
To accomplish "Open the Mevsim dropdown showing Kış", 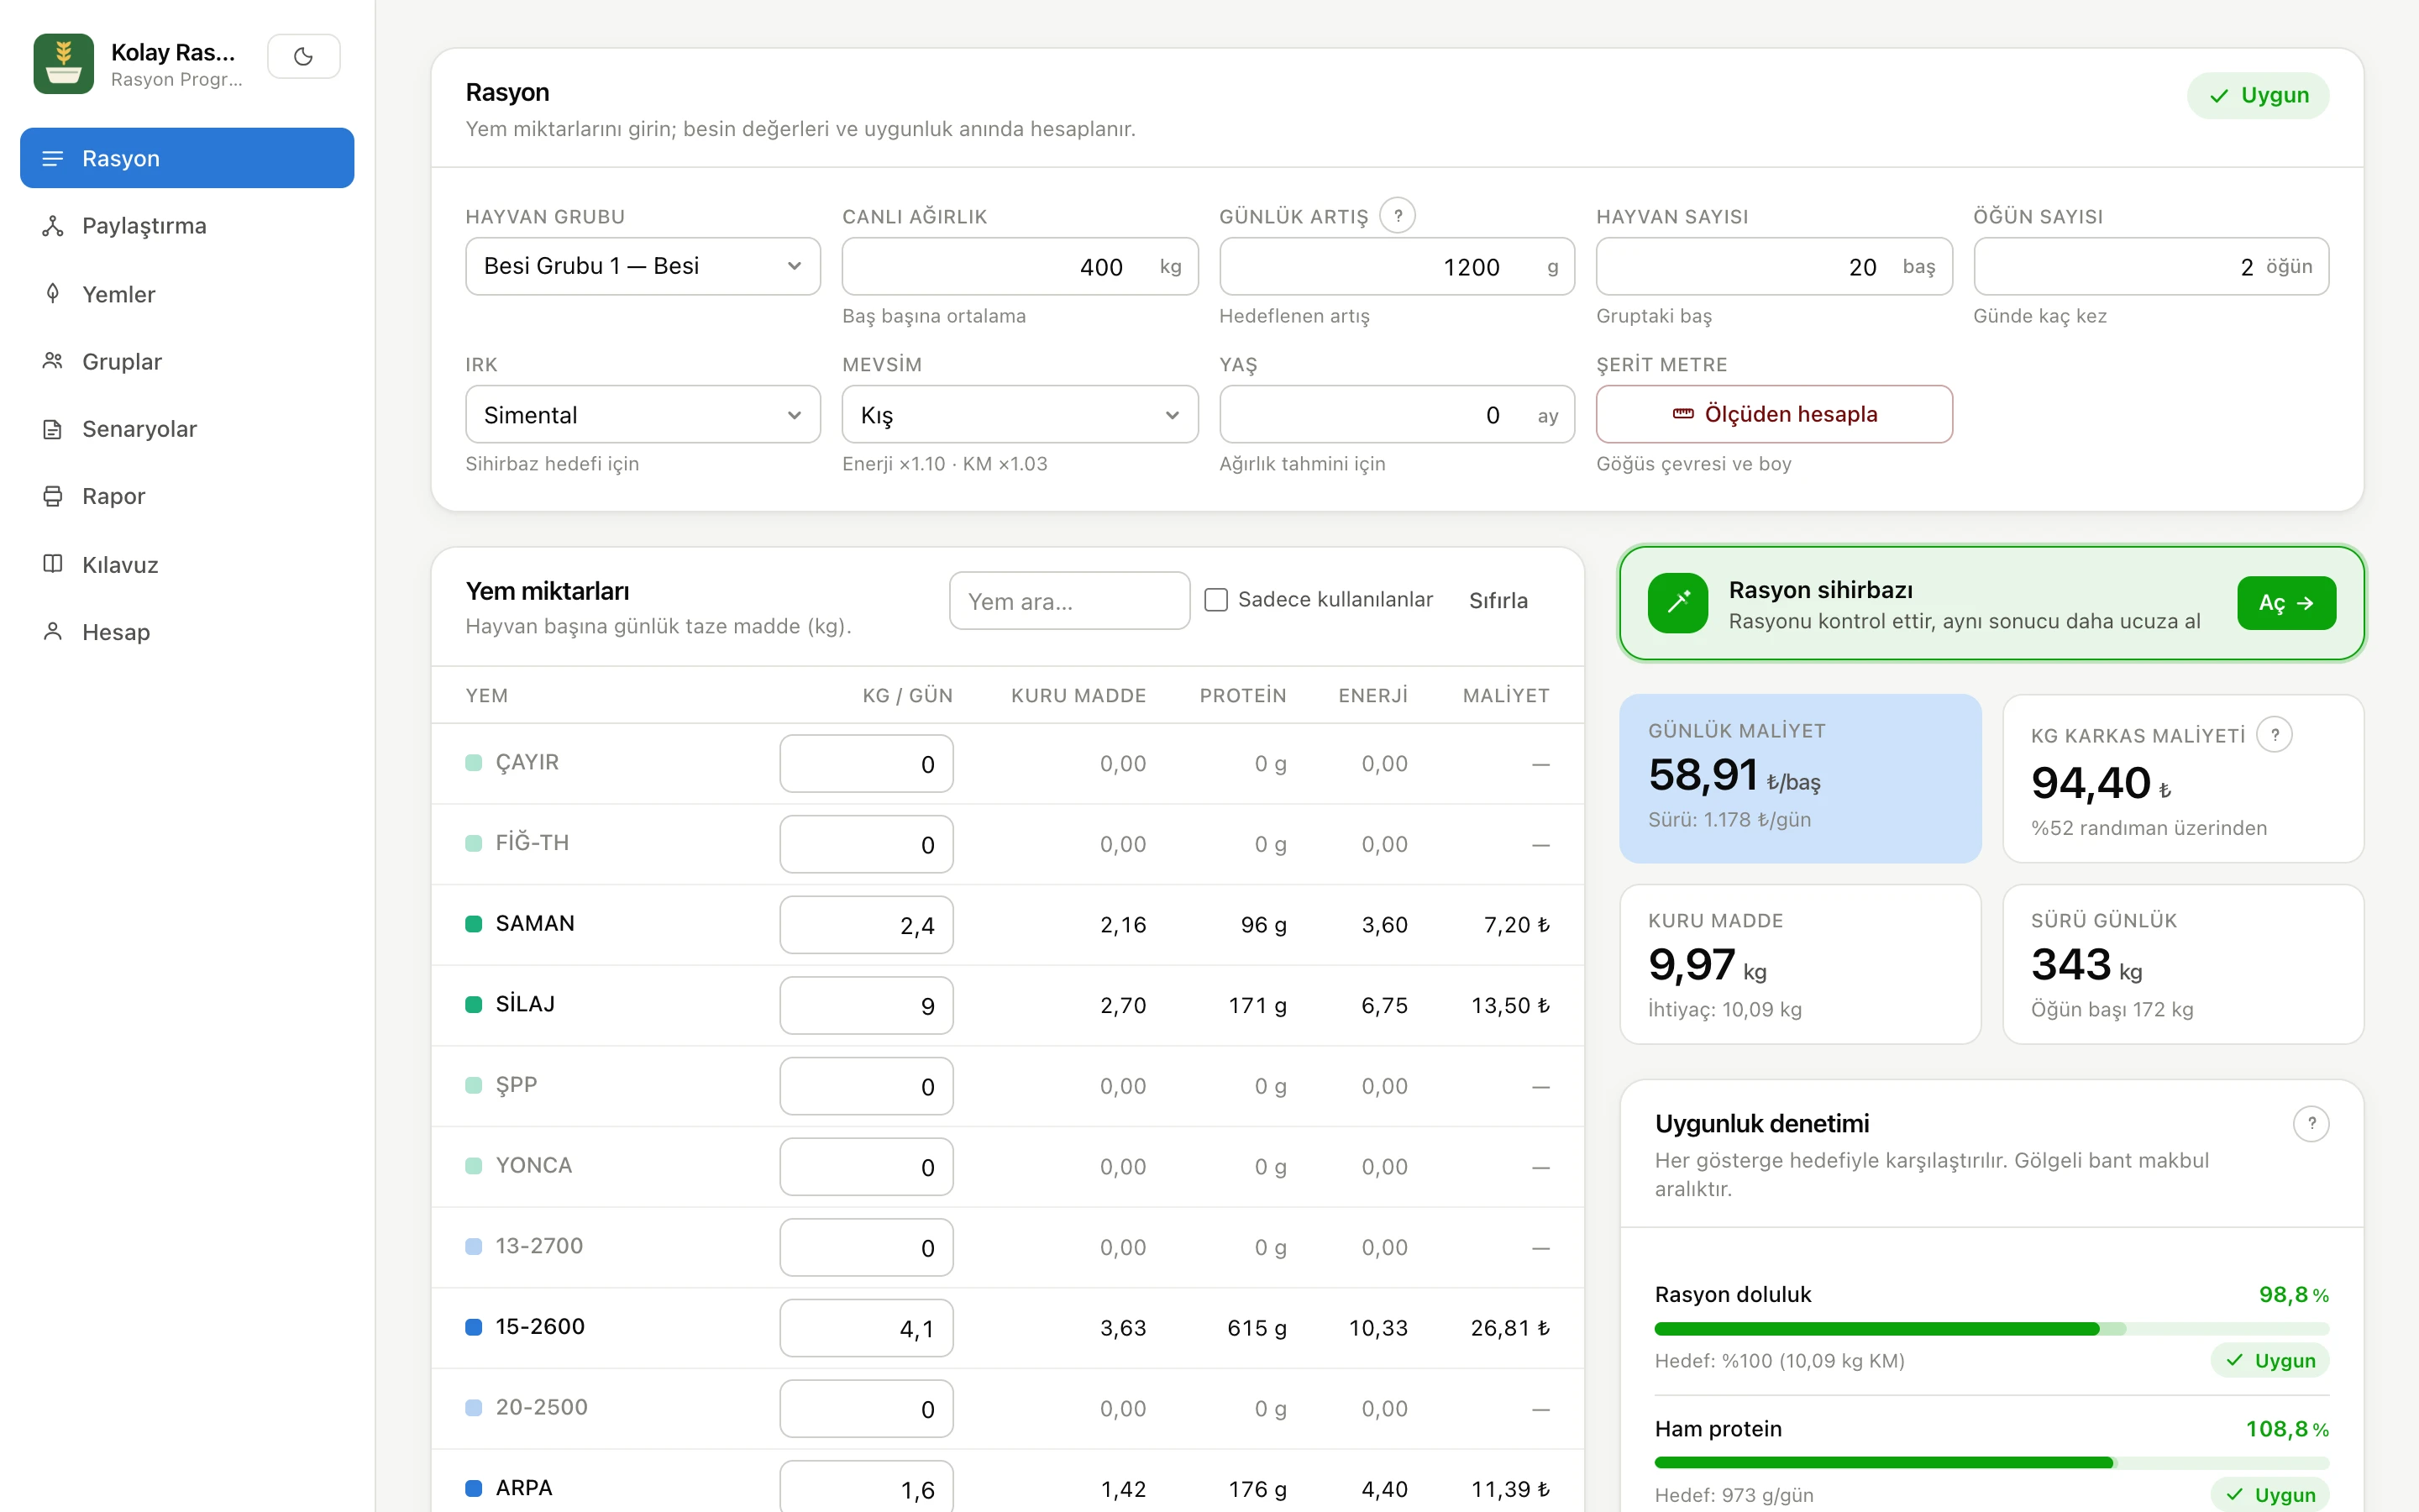I will click(1020, 415).
